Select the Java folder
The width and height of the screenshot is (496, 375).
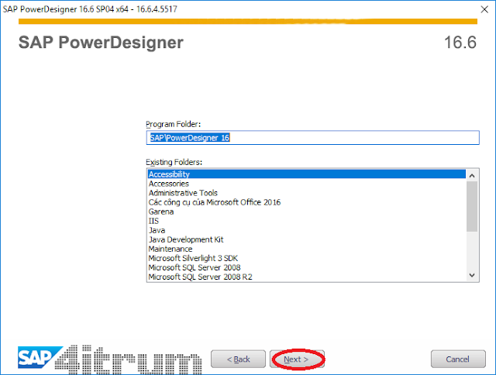click(x=307, y=230)
